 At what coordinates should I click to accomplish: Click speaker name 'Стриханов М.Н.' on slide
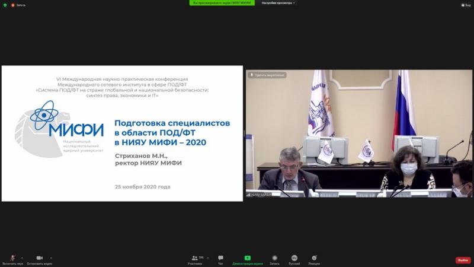(141, 155)
